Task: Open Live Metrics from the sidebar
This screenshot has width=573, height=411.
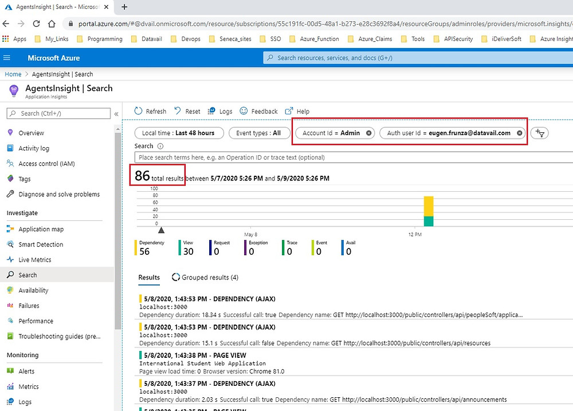Action: (x=36, y=259)
